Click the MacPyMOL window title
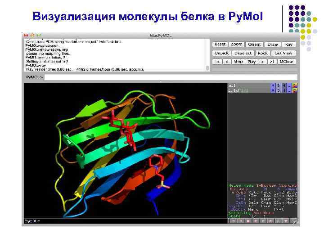The image size is (324, 243). click(161, 36)
